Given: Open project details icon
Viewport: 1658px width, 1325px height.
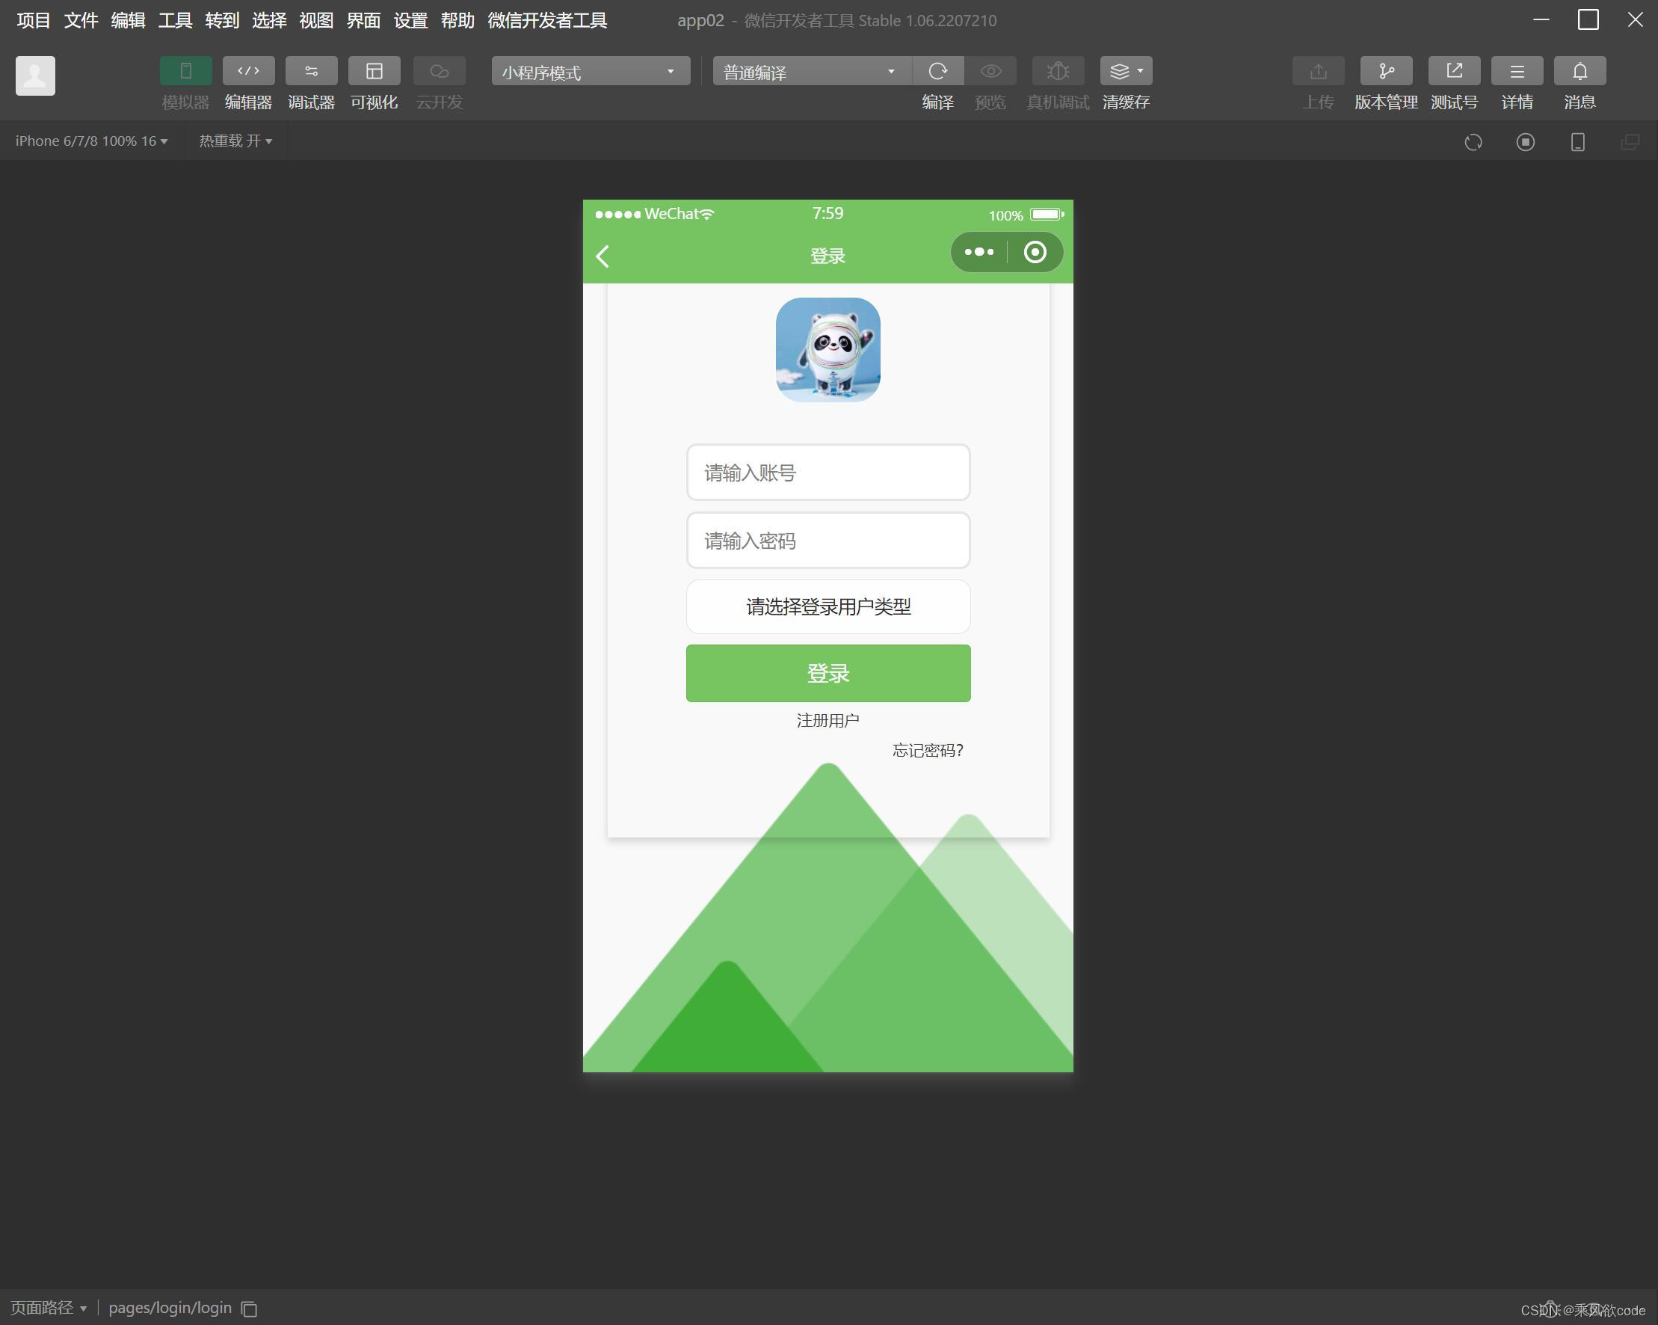Looking at the screenshot, I should [1517, 71].
